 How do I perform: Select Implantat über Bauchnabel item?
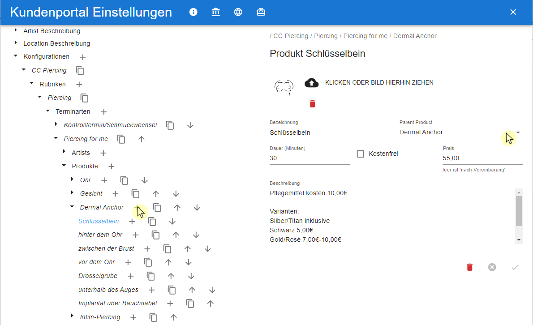coord(118,303)
